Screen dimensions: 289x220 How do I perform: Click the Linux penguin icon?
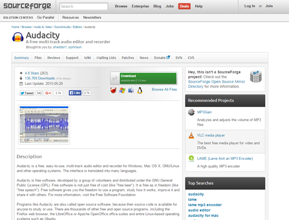point(140,91)
